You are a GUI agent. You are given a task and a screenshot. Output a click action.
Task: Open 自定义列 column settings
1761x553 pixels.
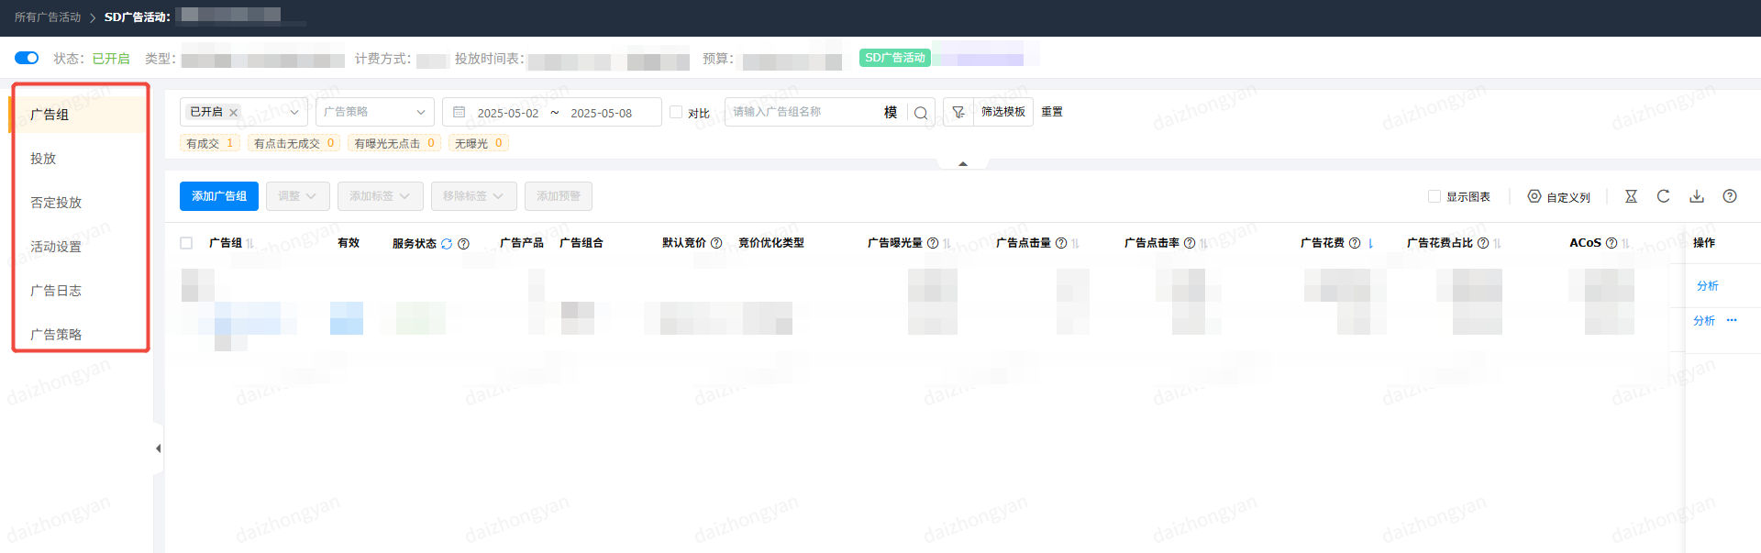click(1558, 196)
